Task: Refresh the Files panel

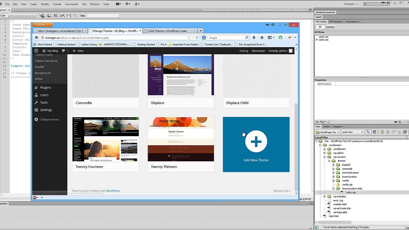Action: (374, 132)
